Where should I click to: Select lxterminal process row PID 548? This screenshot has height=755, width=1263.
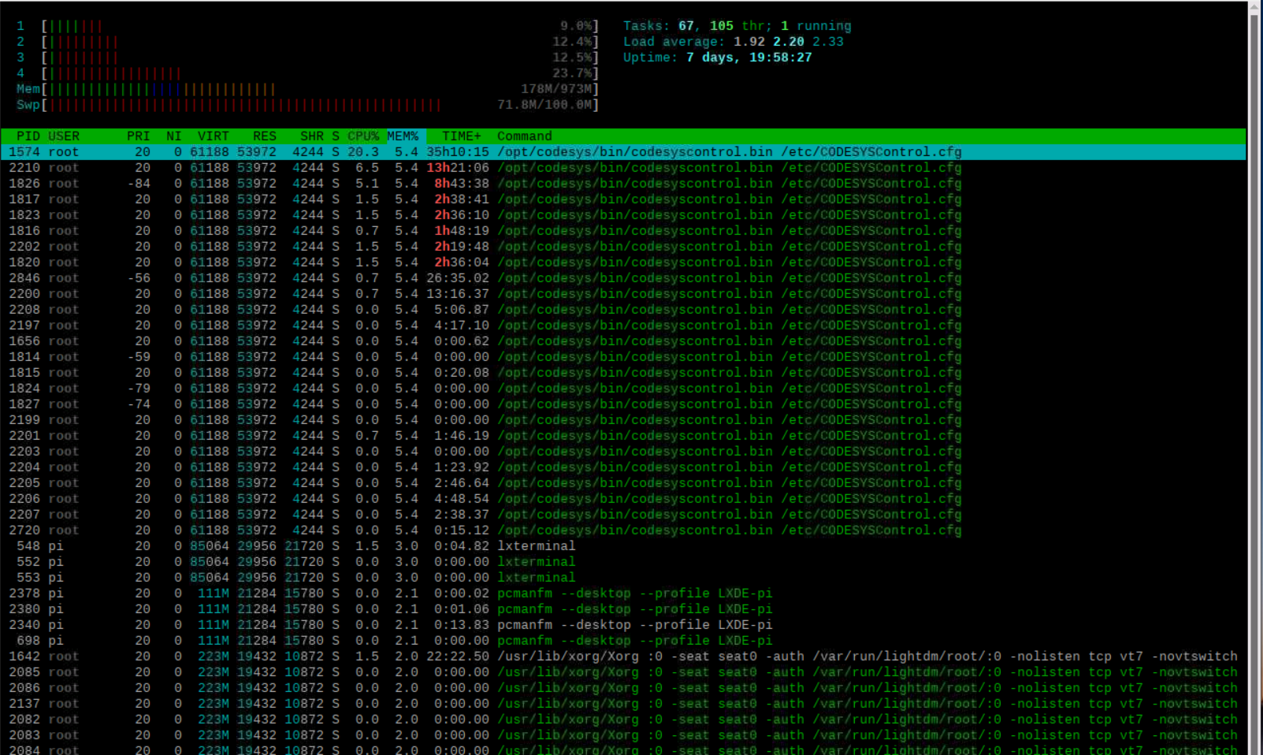(x=623, y=546)
